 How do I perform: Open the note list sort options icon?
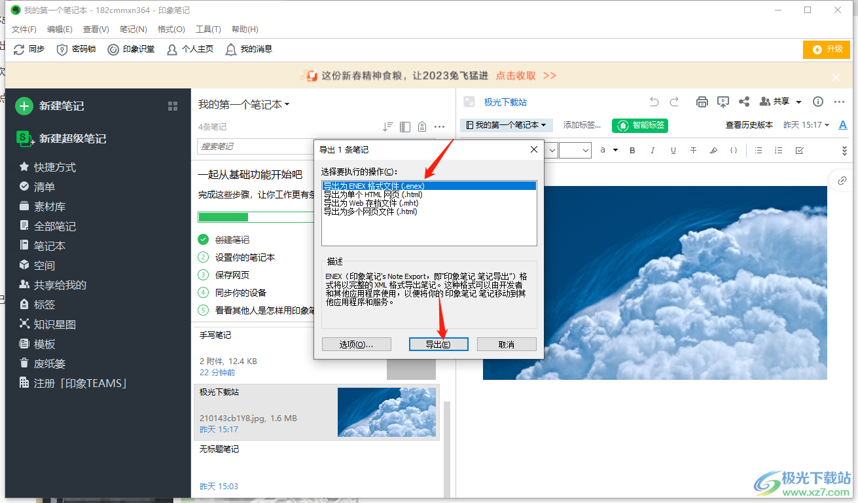pyautogui.click(x=388, y=126)
